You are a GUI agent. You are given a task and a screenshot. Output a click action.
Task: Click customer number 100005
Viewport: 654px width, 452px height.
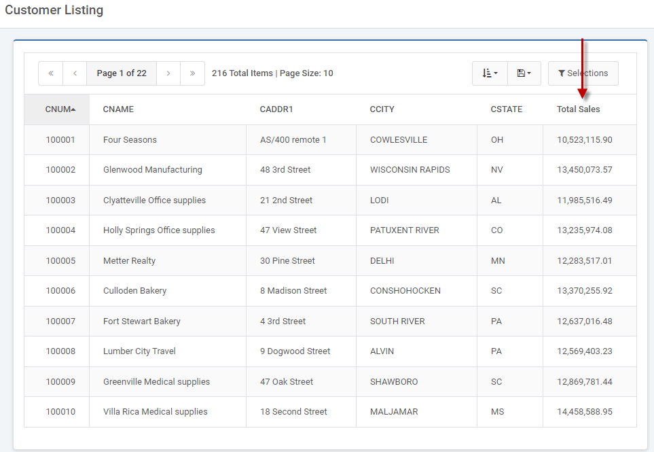(x=60, y=261)
